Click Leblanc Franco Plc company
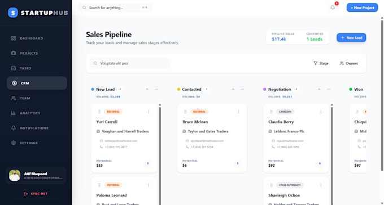The width and height of the screenshot is (384, 205). (x=289, y=131)
